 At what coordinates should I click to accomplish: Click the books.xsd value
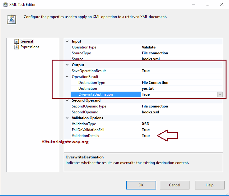point(150,112)
